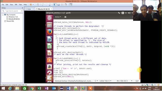
Task: Open the snapshot manager icon
Action: pyautogui.click(x=50, y=5)
